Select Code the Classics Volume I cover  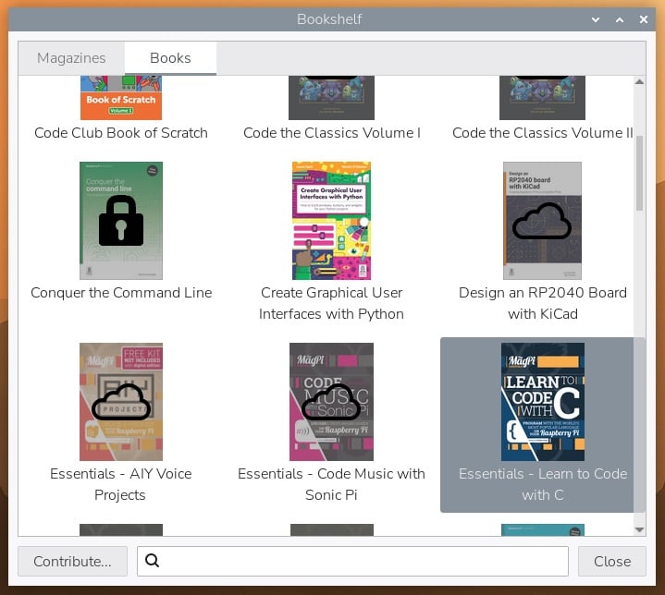[331, 98]
